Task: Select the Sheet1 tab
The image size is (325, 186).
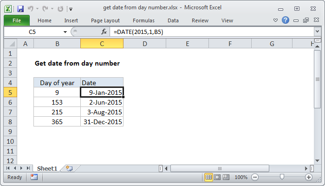Action: point(47,168)
